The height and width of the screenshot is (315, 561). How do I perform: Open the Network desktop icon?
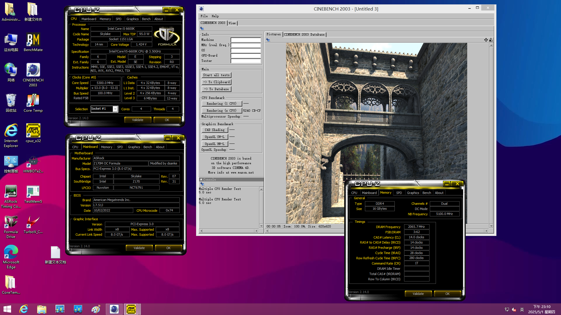tap(11, 73)
